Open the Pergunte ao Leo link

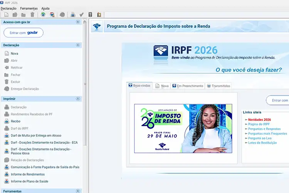260,138
